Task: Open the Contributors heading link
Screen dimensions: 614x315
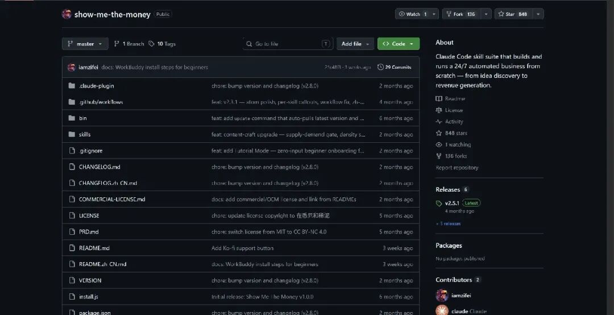Action: [454, 280]
